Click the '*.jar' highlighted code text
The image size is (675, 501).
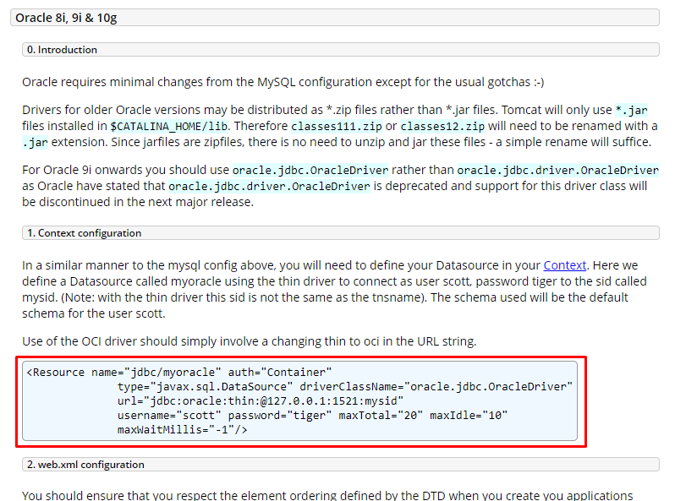tap(631, 111)
